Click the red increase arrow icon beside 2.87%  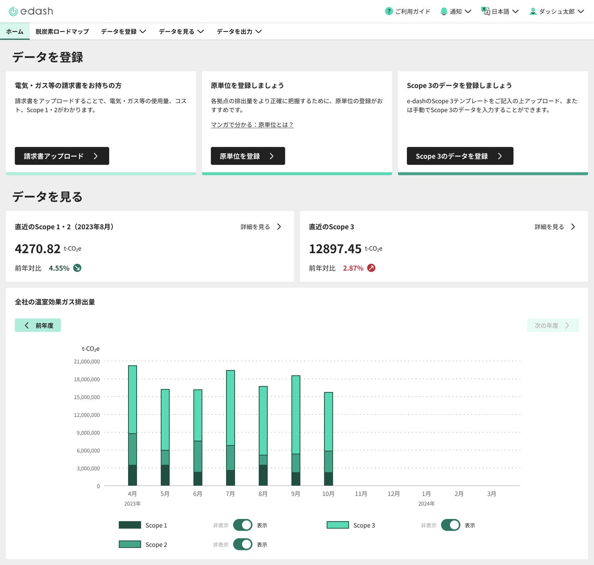371,268
